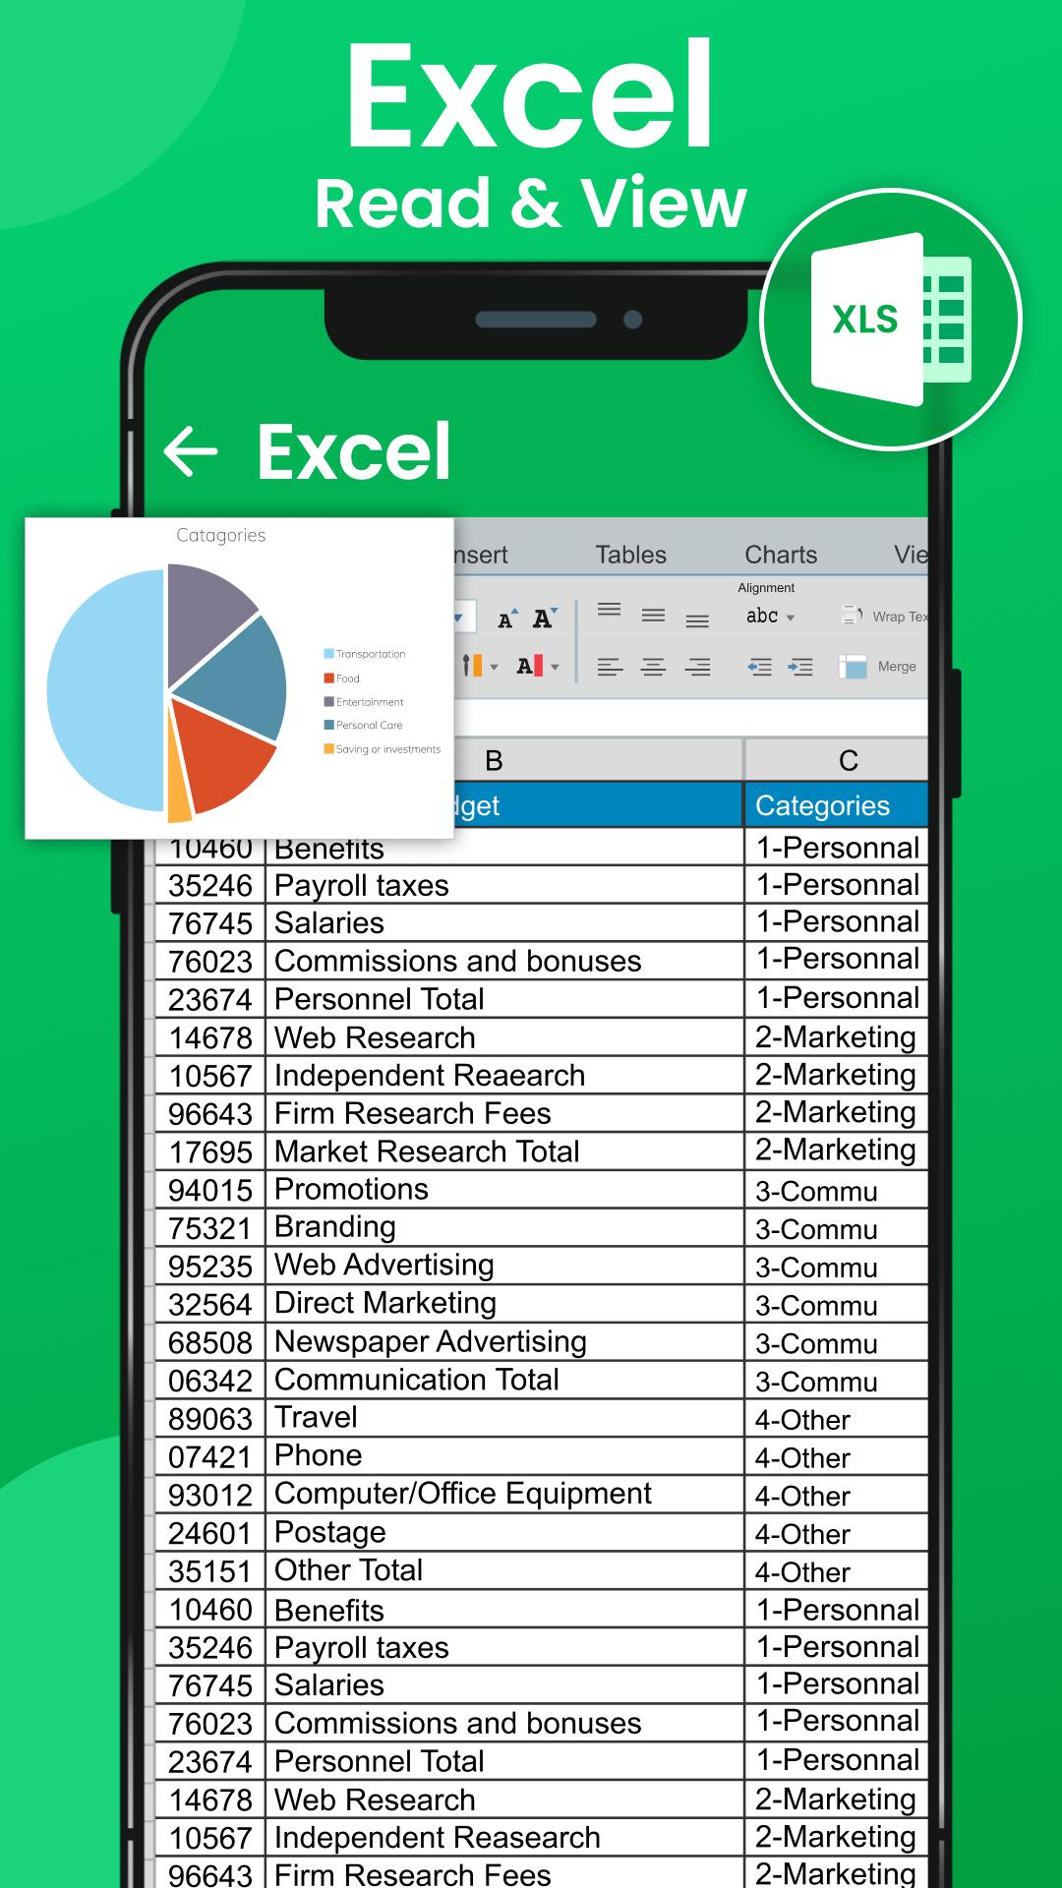Select the Branding cell

pos(504,1228)
